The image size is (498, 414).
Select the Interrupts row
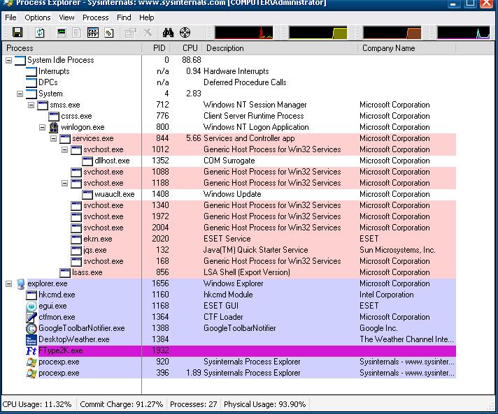[229, 71]
